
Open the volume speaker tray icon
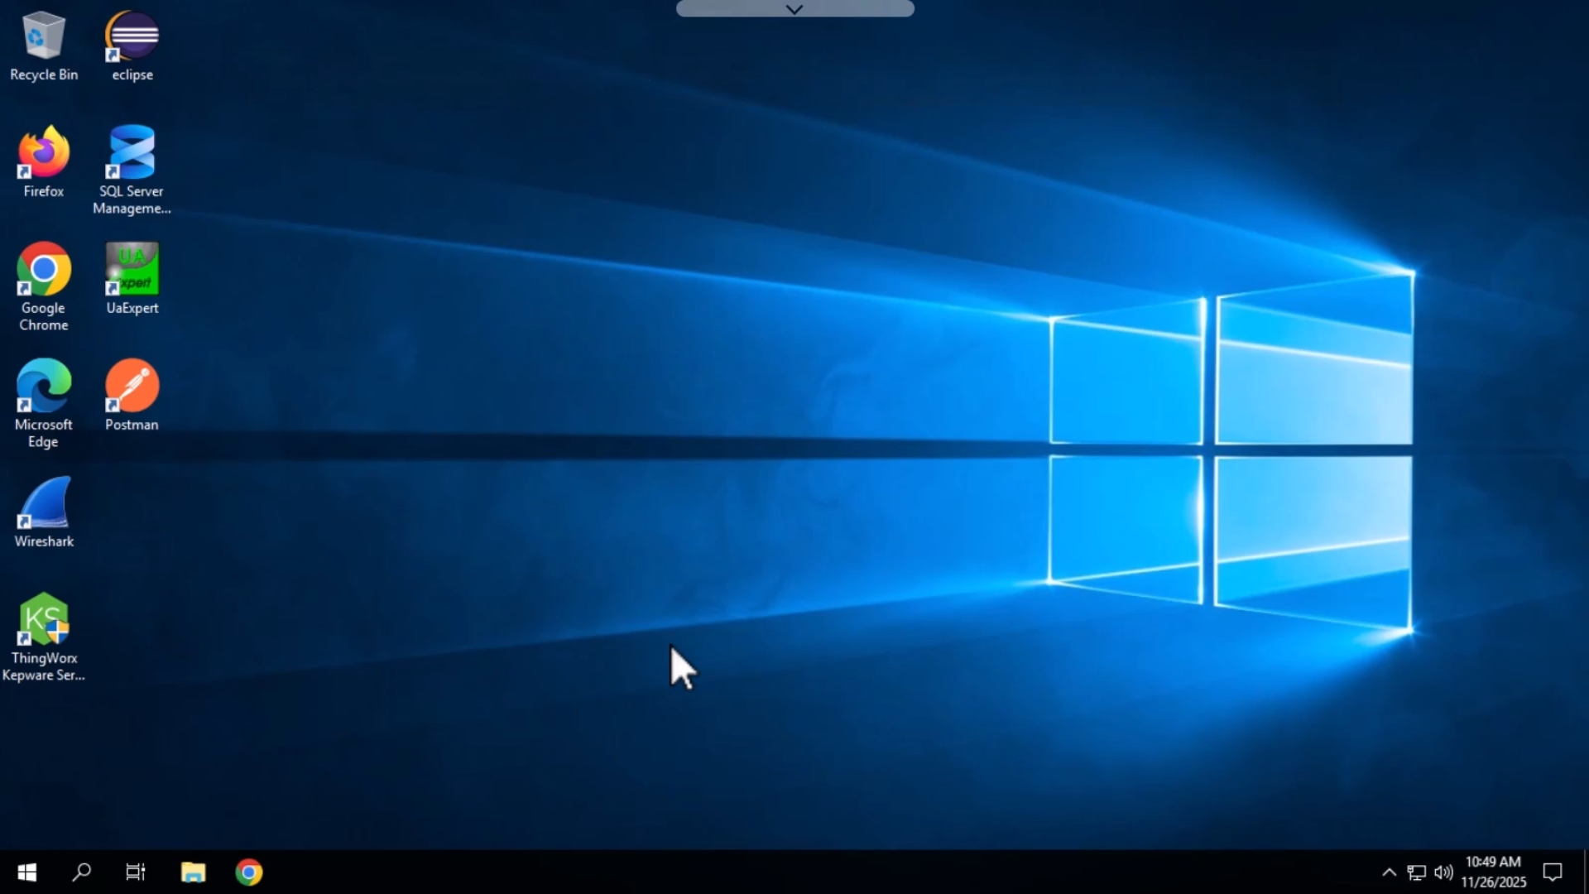coord(1443,872)
